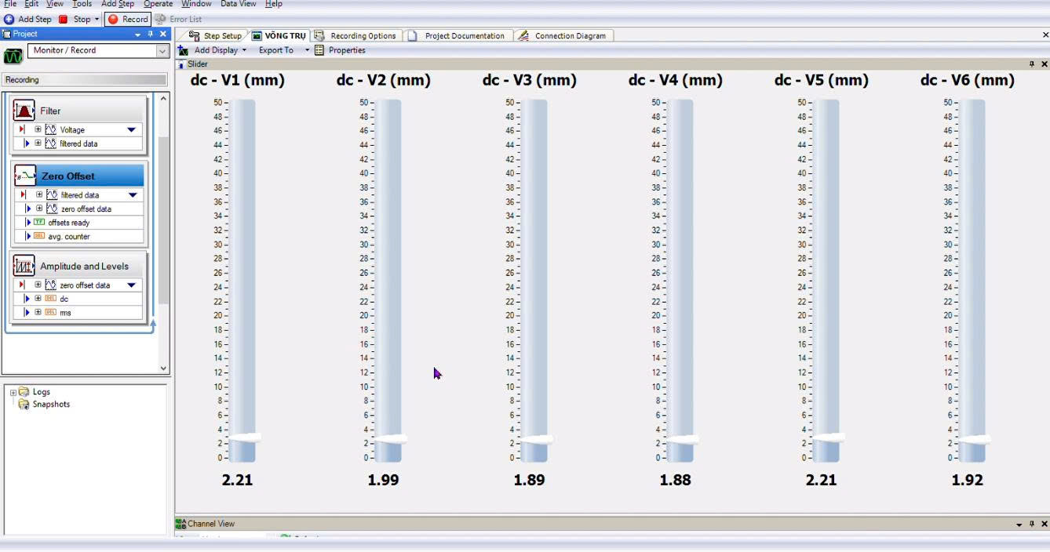Open the Monitor / Record mode dropdown
Image resolution: width=1050 pixels, height=552 pixels.
[162, 51]
